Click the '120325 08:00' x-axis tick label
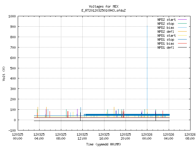 point(61,137)
